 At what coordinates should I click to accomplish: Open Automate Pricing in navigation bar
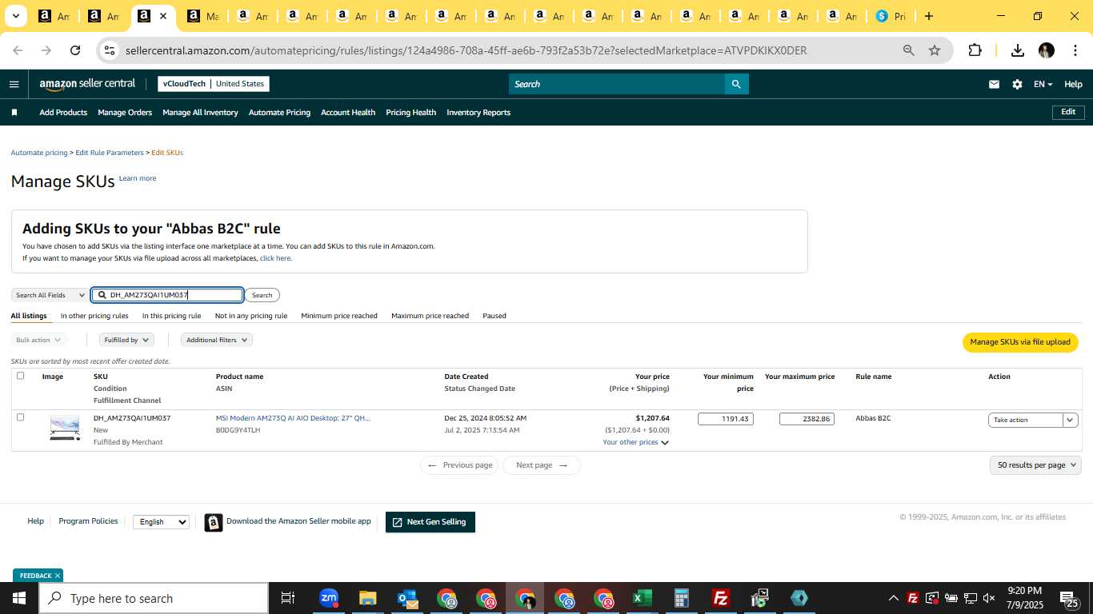point(279,113)
